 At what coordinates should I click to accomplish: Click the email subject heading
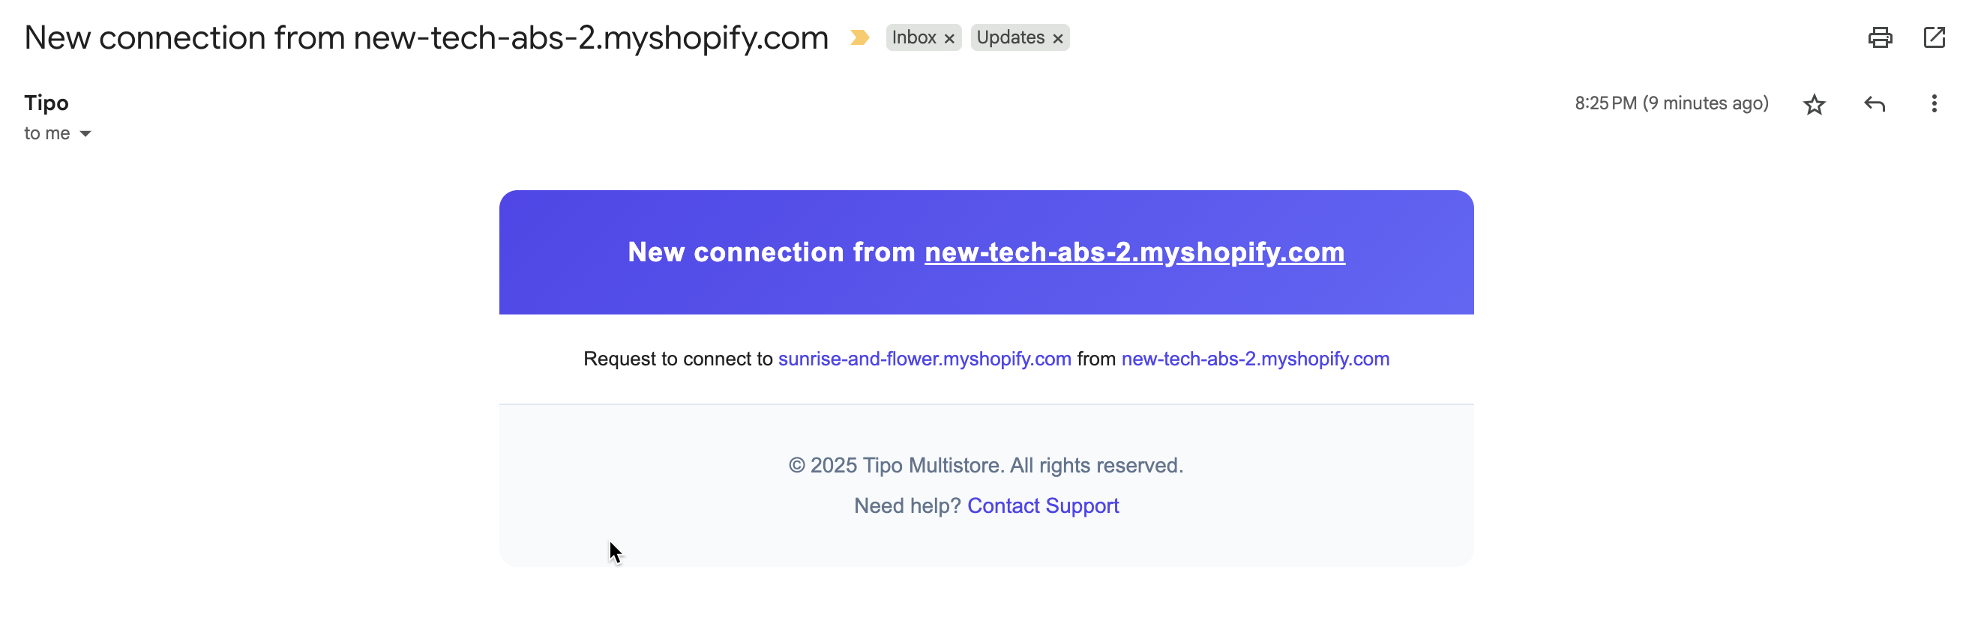pyautogui.click(x=426, y=37)
